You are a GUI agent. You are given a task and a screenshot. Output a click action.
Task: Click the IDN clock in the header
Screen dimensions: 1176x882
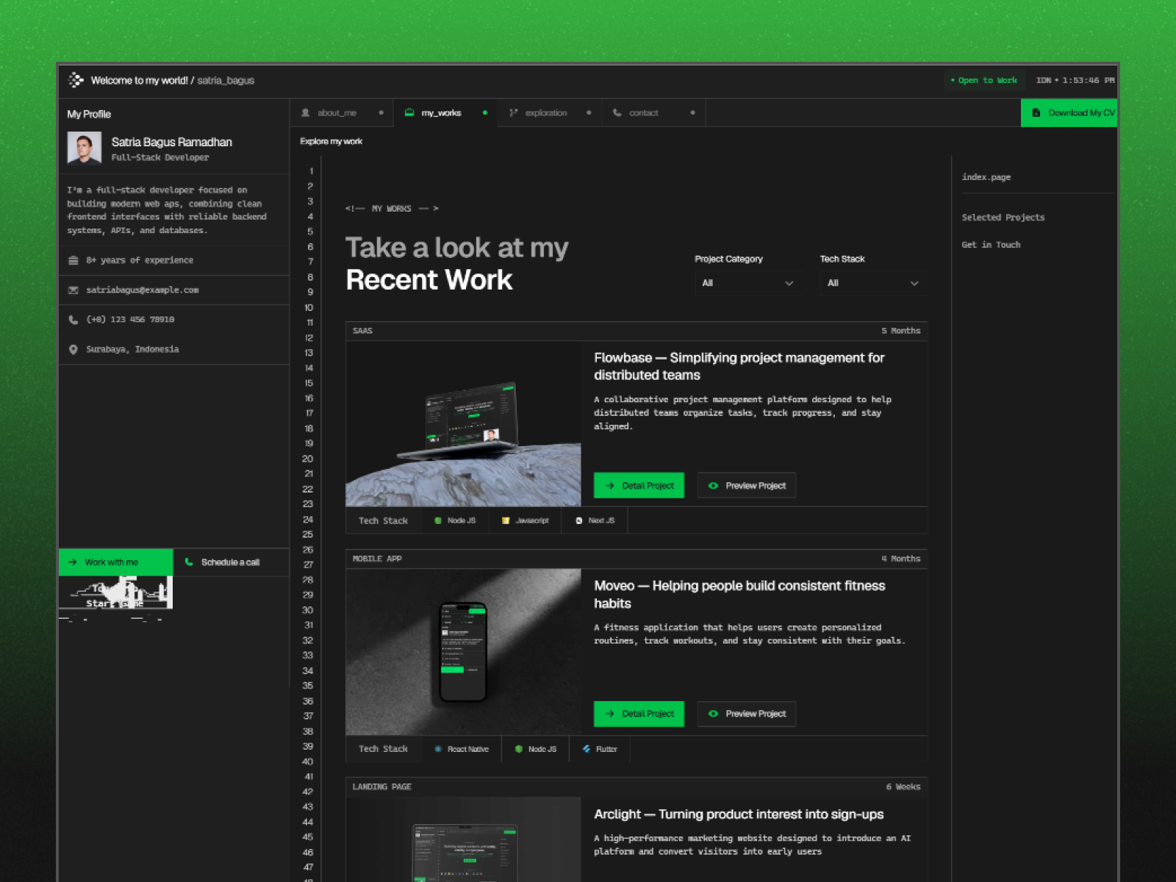(x=1075, y=80)
